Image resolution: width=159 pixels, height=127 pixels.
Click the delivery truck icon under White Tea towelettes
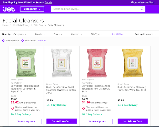click(x=119, y=105)
